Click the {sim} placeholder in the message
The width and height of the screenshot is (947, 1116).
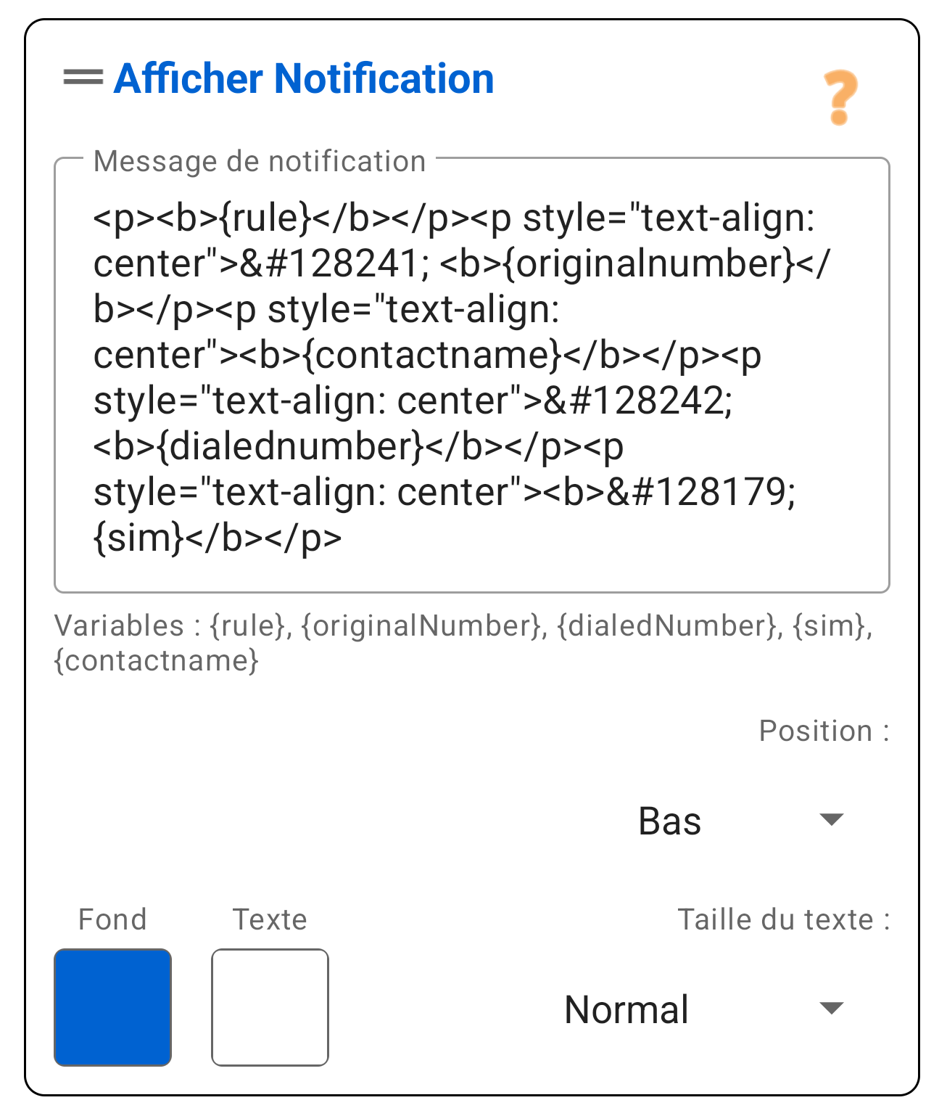[x=135, y=538]
